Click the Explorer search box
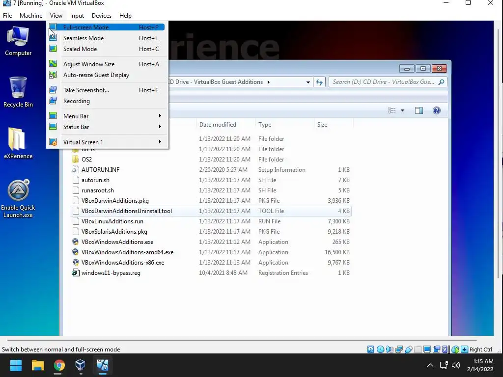This screenshot has width=503, height=377. pos(388,82)
